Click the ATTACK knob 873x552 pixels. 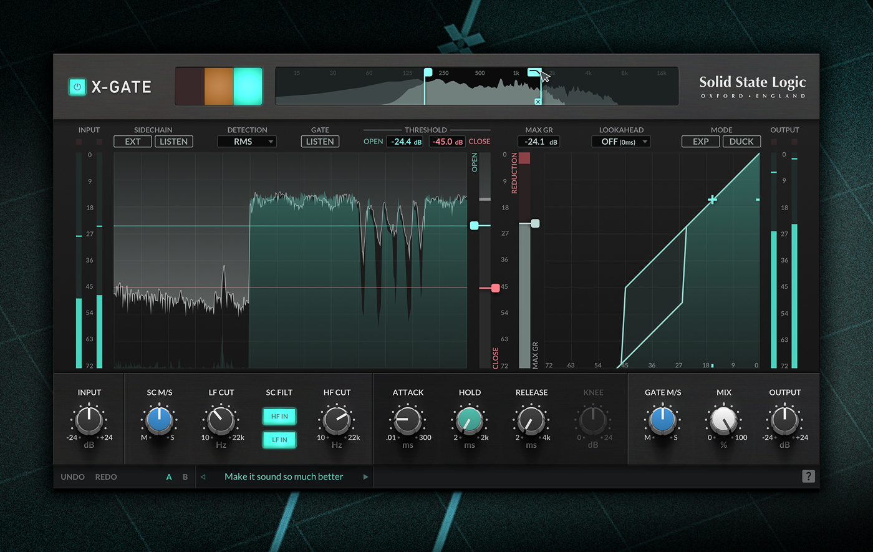(x=407, y=420)
